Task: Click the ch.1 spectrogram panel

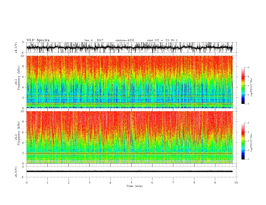Action: click(x=129, y=82)
